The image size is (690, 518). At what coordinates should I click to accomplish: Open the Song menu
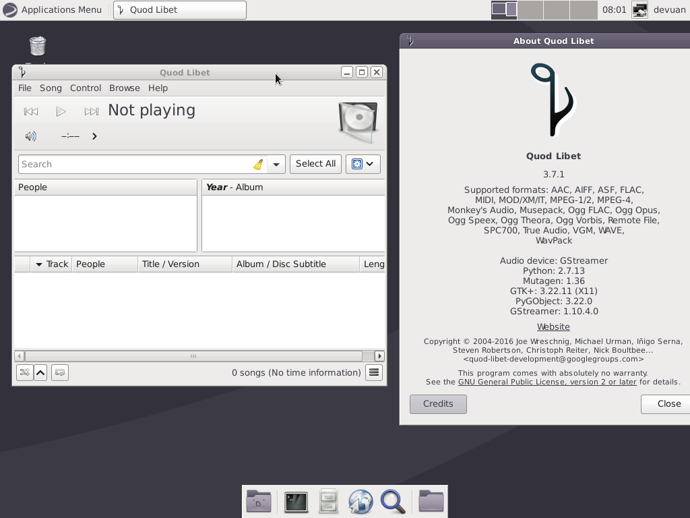click(51, 88)
